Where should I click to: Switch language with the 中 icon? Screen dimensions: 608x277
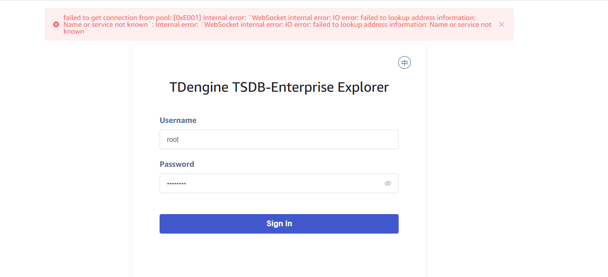[405, 62]
